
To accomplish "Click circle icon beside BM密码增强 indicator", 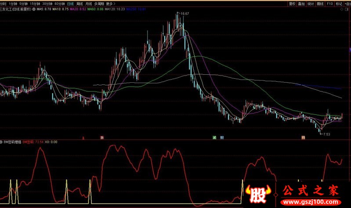I will point(2,142).
